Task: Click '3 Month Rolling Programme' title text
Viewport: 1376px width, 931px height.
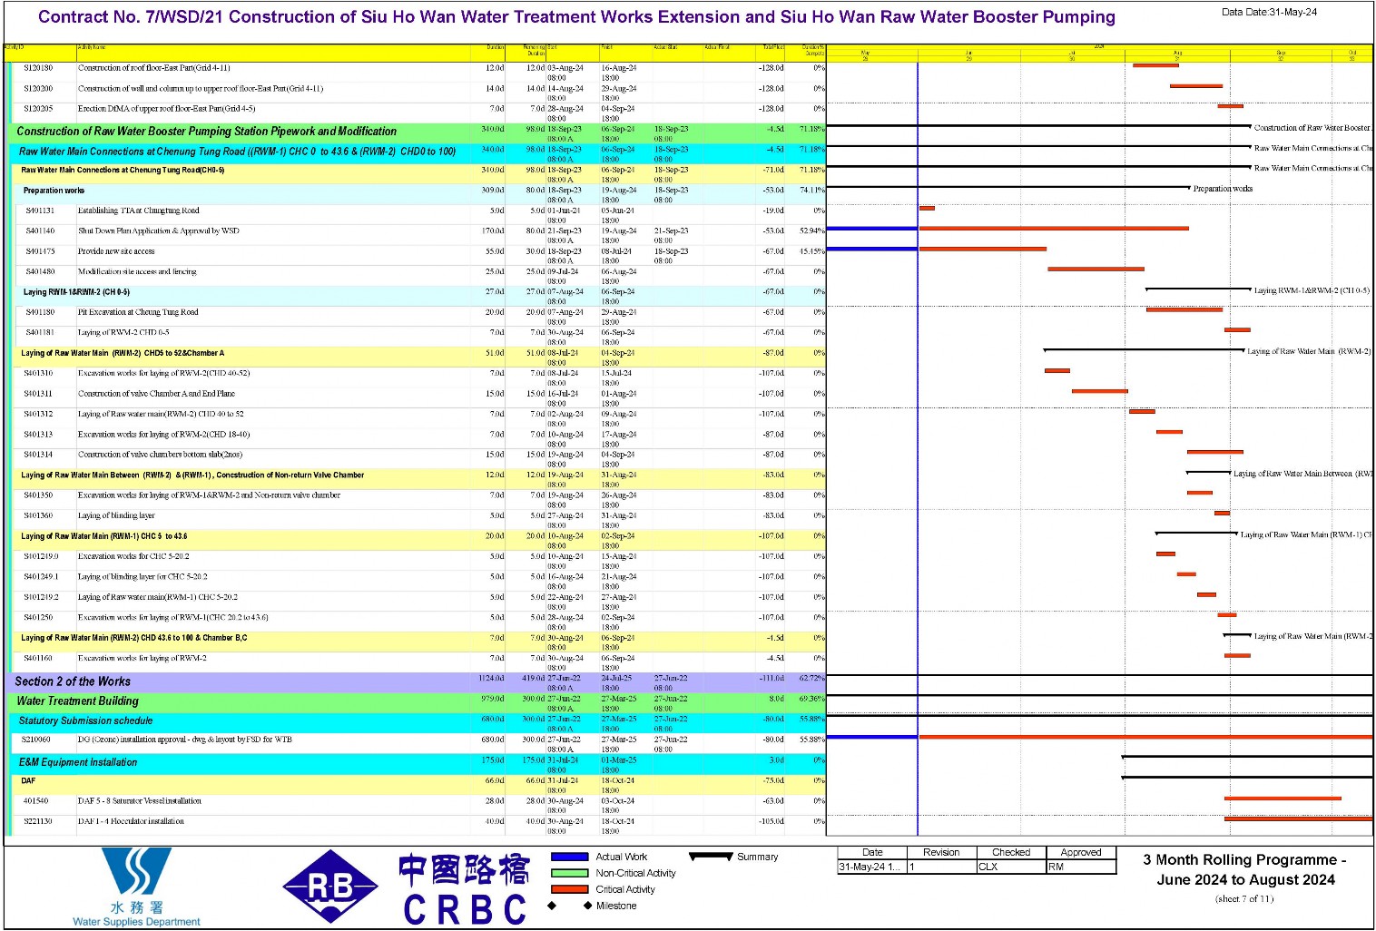Action: 1245,869
